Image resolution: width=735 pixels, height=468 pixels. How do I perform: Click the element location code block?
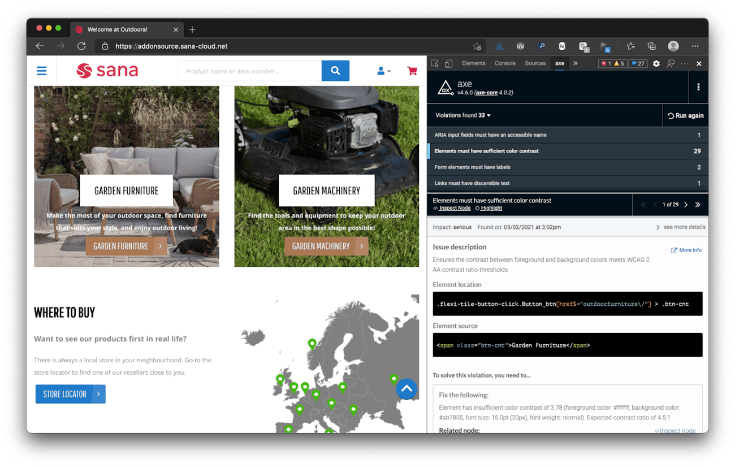click(x=568, y=304)
